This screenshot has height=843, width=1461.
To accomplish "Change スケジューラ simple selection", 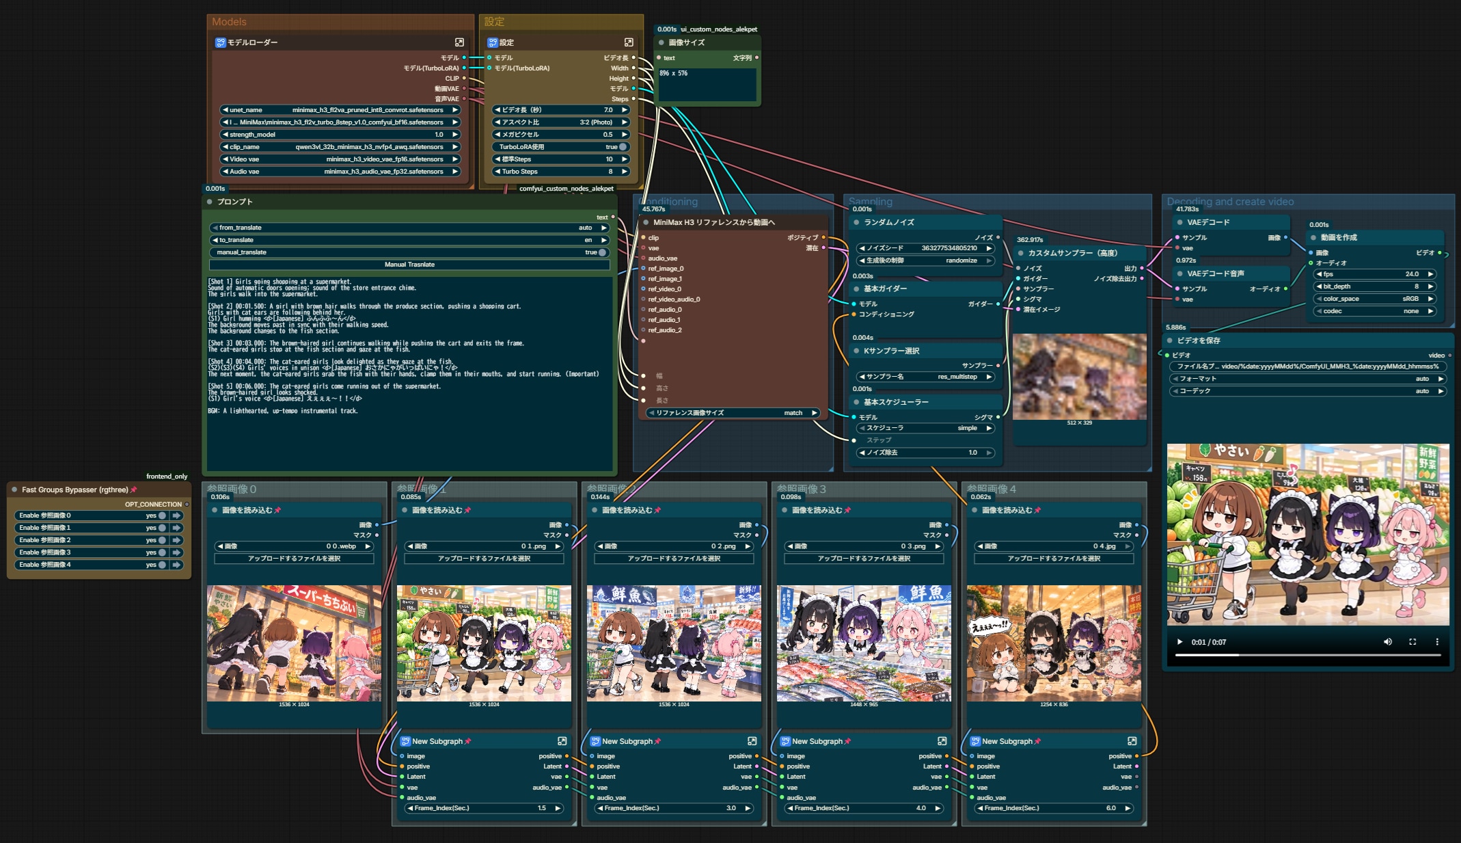I will [925, 428].
